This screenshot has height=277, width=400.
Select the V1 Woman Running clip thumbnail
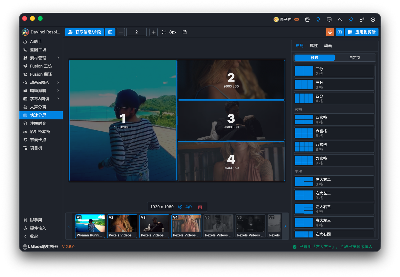click(90, 226)
